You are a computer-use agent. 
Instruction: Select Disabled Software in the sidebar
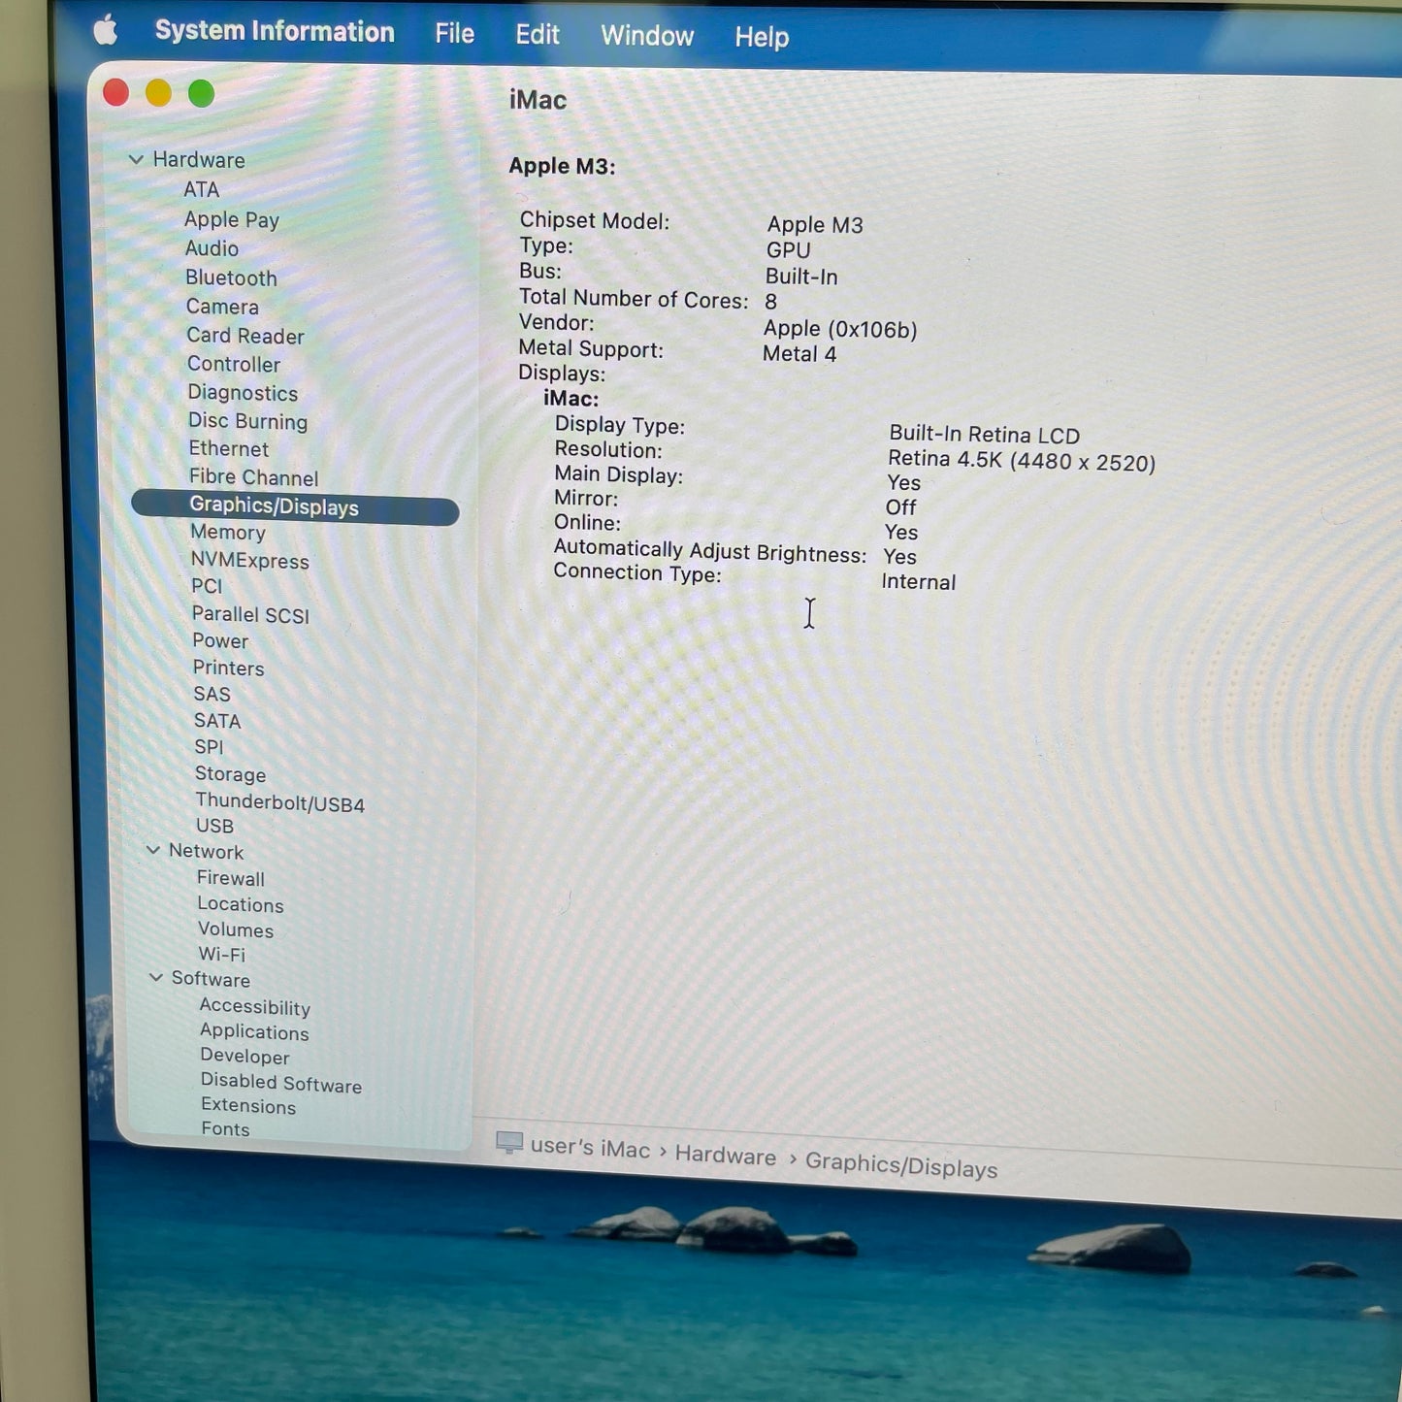[280, 1083]
